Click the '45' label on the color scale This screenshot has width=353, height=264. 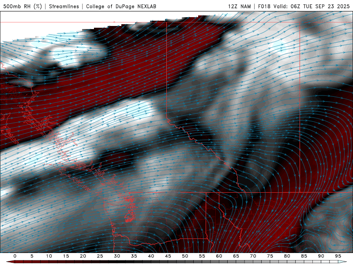pos(168,256)
